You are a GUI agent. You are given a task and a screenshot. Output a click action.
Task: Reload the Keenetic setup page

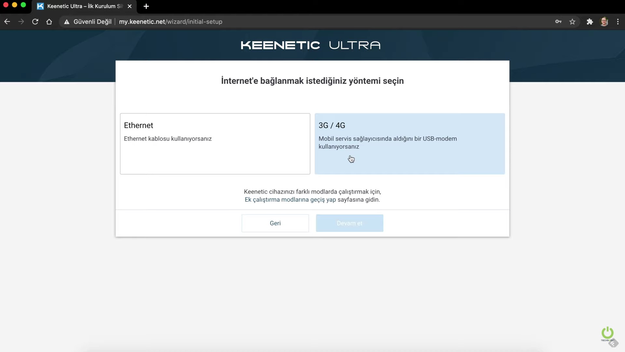(x=35, y=22)
